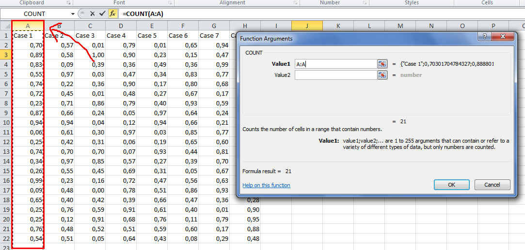Cancel formula entry with the X icon

pos(93,14)
